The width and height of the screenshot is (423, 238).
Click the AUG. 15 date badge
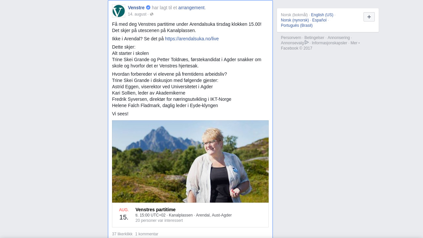[x=124, y=214]
